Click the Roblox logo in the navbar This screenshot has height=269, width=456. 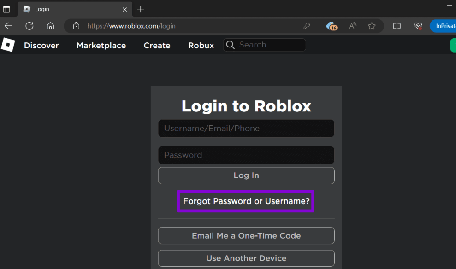click(x=8, y=45)
